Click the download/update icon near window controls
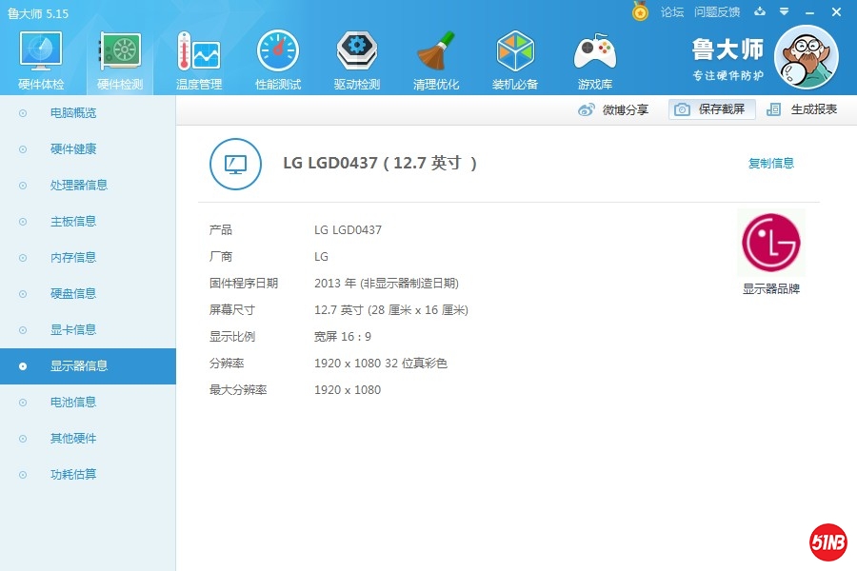This screenshot has width=857, height=571. click(758, 12)
